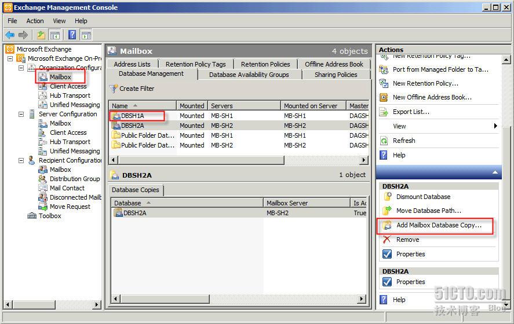Click the Actions pane scroll down arrow
The image size is (514, 324).
point(506,305)
